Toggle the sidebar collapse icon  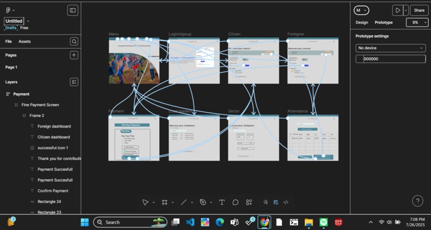click(73, 11)
